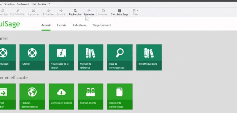
Task: Open the Tutoriel lifebuoy tile
Action: (32, 57)
